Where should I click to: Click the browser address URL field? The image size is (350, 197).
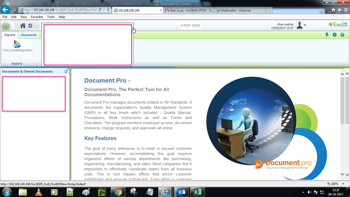[x=60, y=10]
